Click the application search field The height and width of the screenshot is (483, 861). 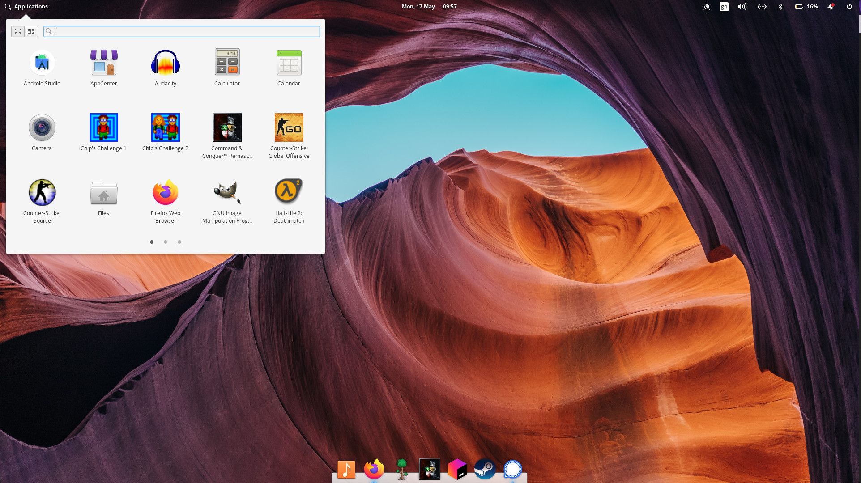click(182, 31)
